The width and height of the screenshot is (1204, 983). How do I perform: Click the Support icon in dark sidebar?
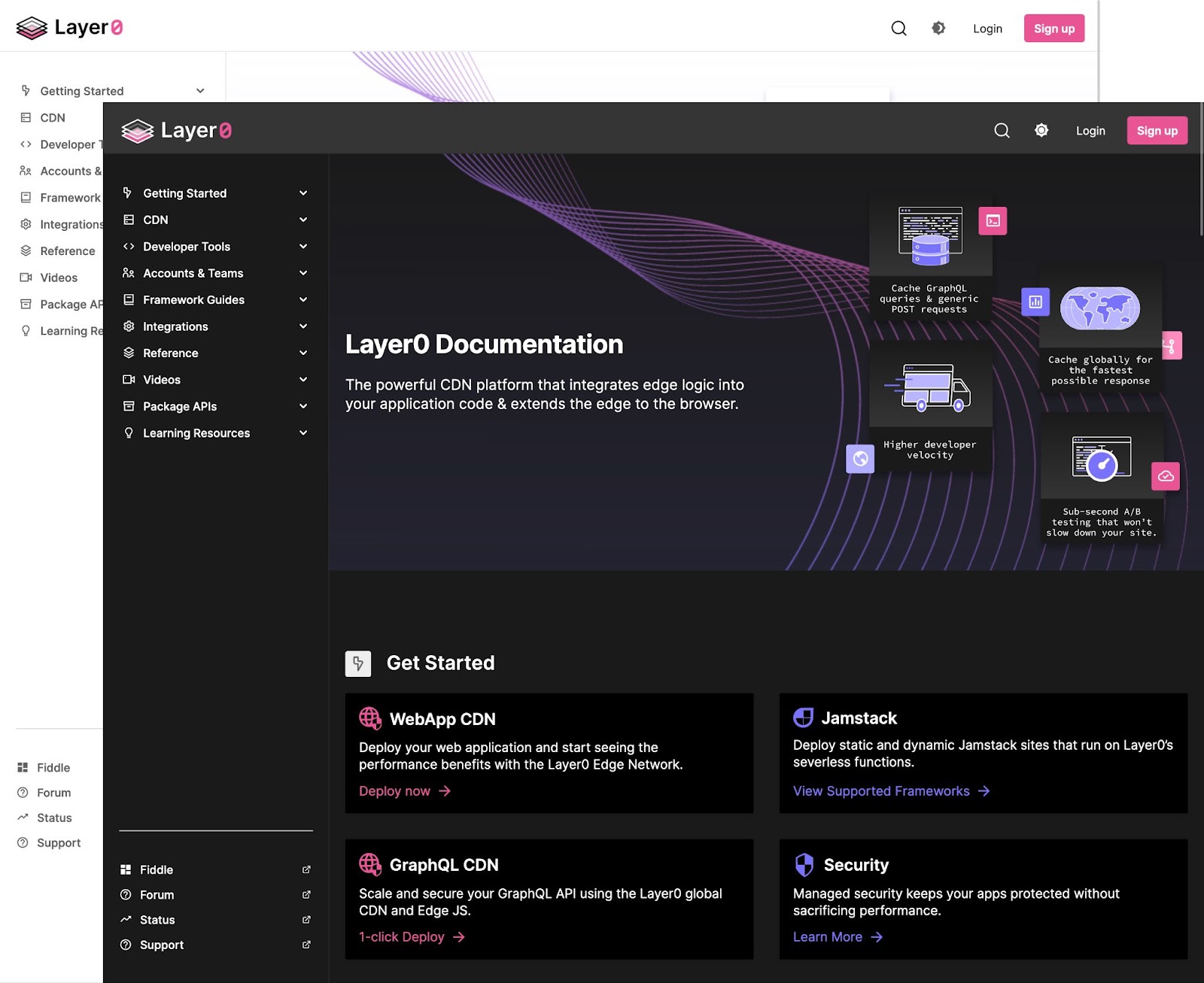(126, 945)
